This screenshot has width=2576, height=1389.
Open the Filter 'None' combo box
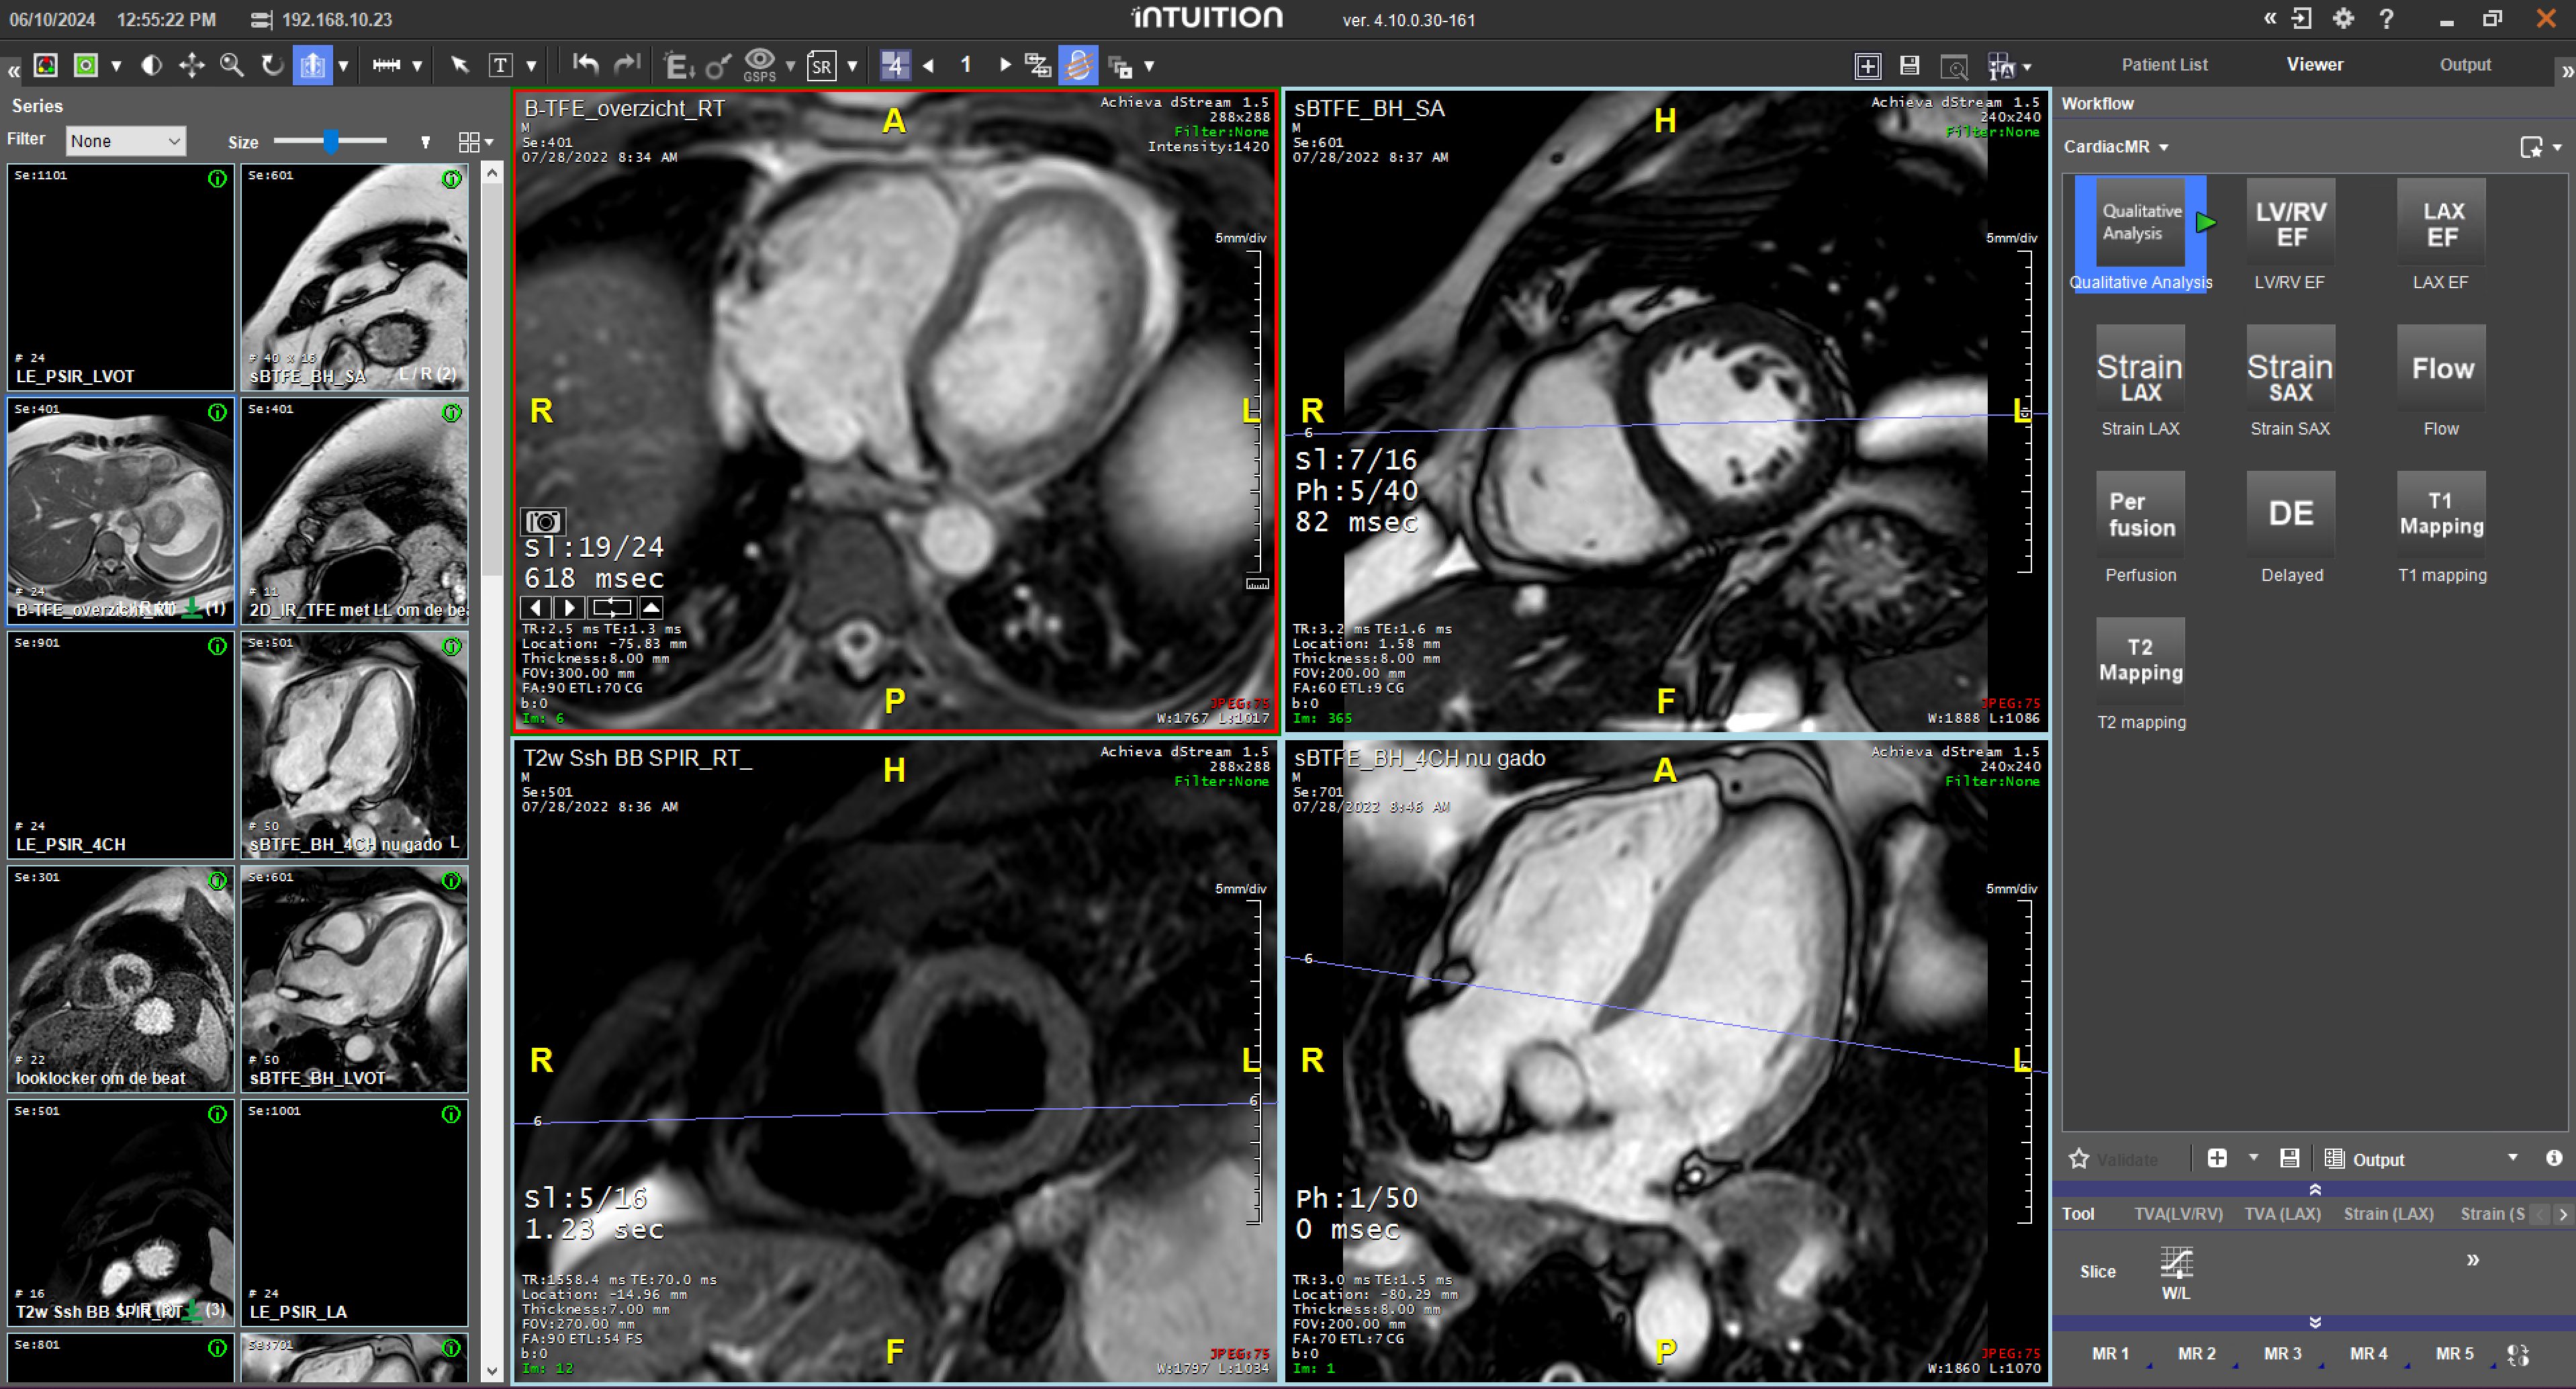(x=126, y=141)
